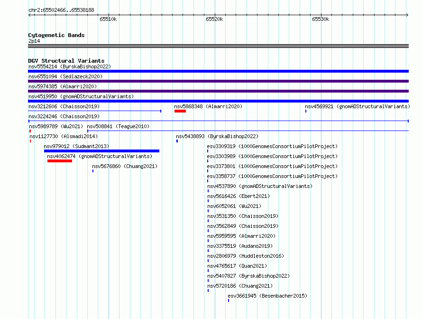The image size is (422, 319).
Task: Open esv3358737 (1000GenomesConsortiumPilotProject) variant
Action: coord(272,176)
